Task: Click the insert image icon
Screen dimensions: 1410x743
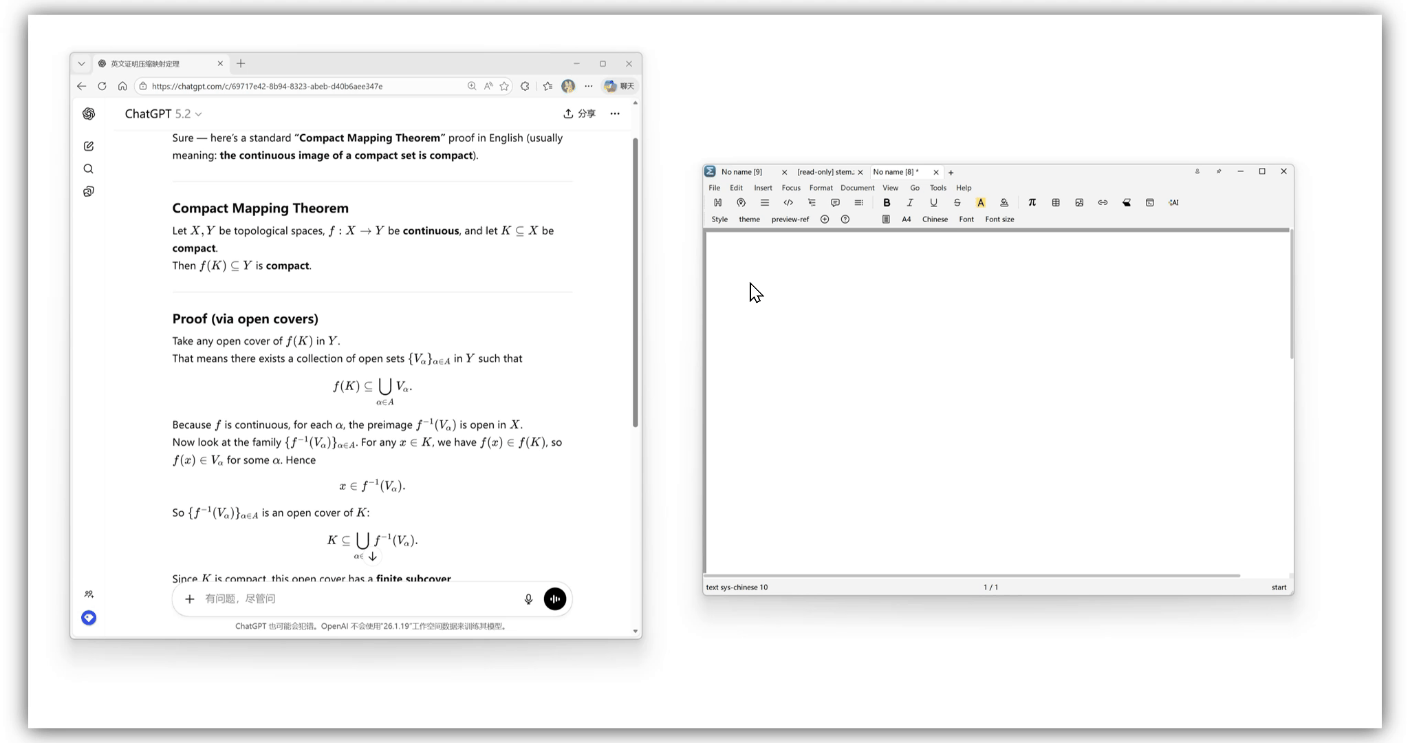Action: 1079,202
